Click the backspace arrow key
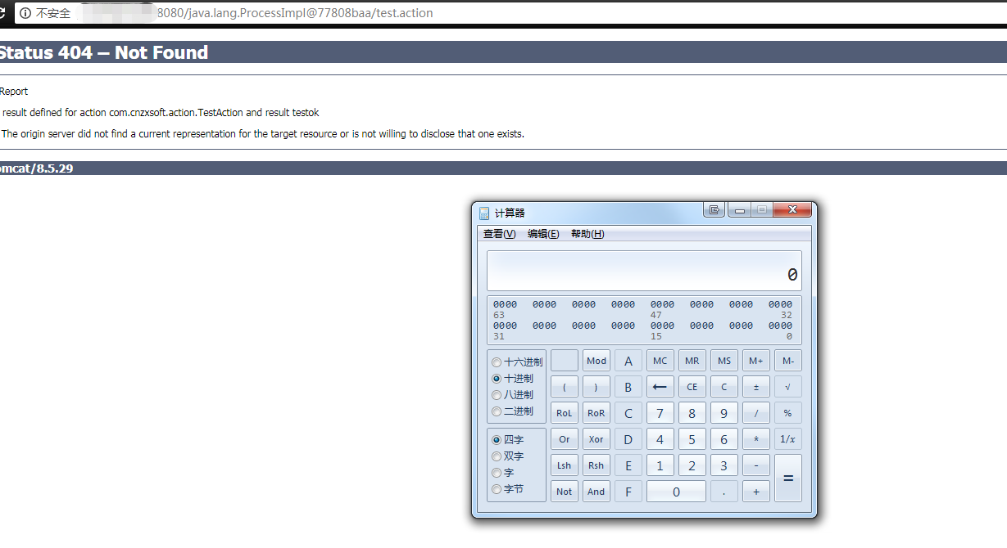 pos(660,387)
